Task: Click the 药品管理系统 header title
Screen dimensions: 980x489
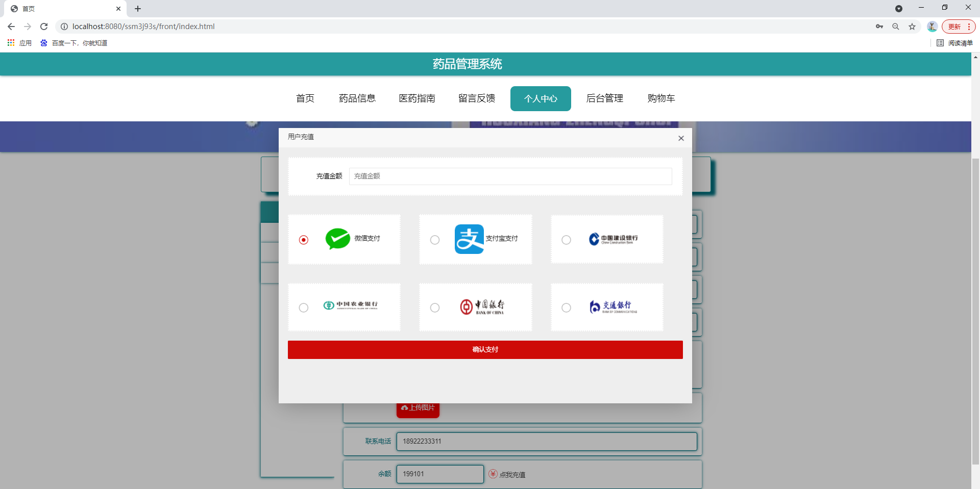Action: pos(468,64)
